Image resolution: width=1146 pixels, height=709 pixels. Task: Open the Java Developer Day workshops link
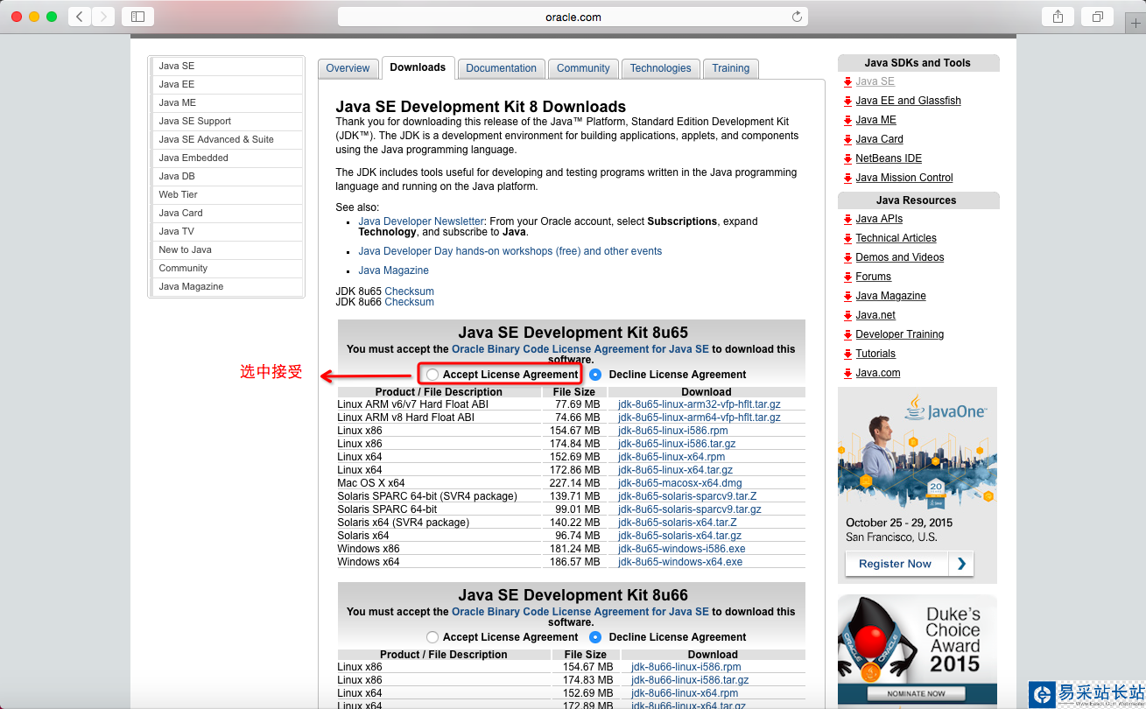(510, 251)
